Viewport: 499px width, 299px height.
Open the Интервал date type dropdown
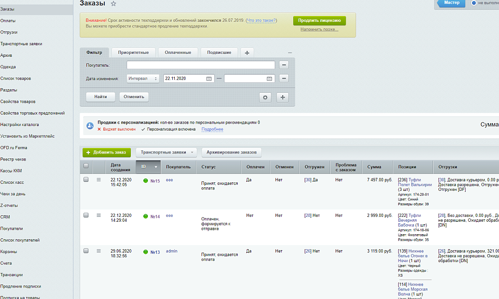tap(143, 79)
